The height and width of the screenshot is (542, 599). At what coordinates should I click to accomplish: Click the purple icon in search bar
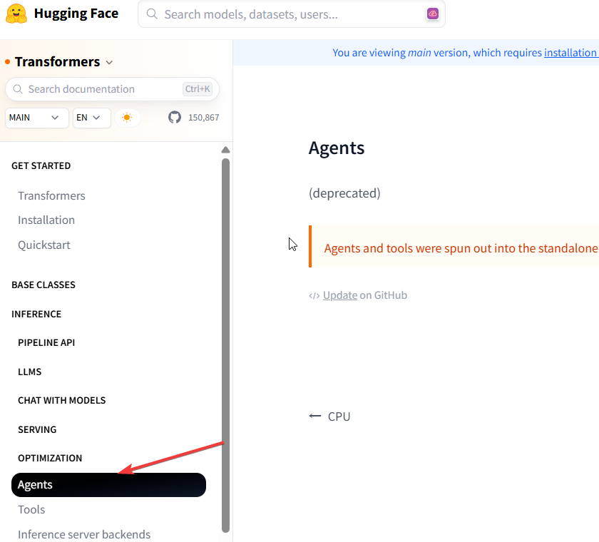click(x=432, y=14)
